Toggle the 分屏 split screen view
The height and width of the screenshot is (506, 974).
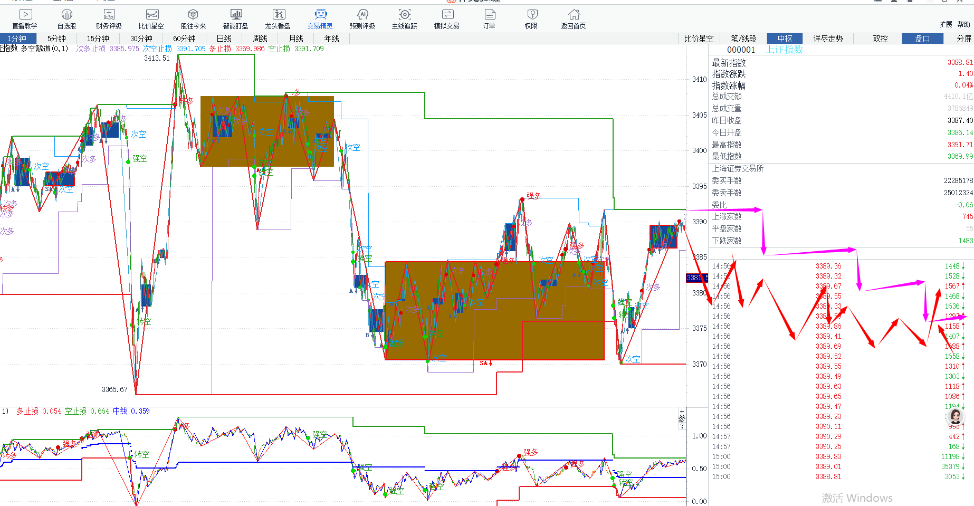(x=963, y=39)
